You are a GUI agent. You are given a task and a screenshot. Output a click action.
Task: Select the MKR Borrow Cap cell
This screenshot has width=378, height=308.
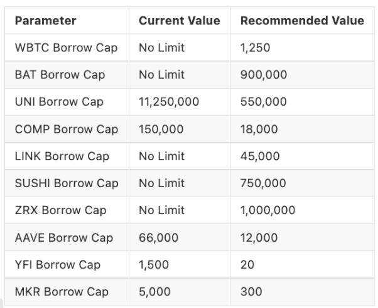coord(62,292)
